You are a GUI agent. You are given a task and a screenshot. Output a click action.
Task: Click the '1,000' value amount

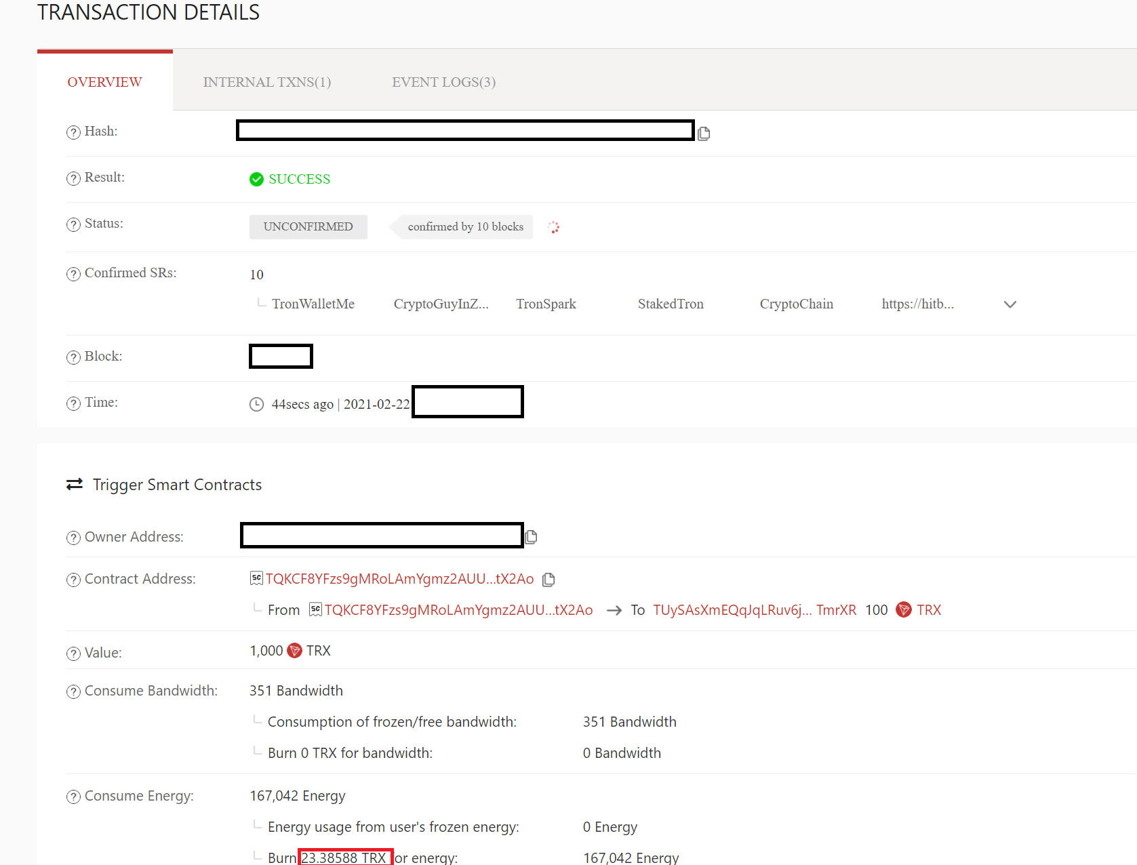[266, 651]
